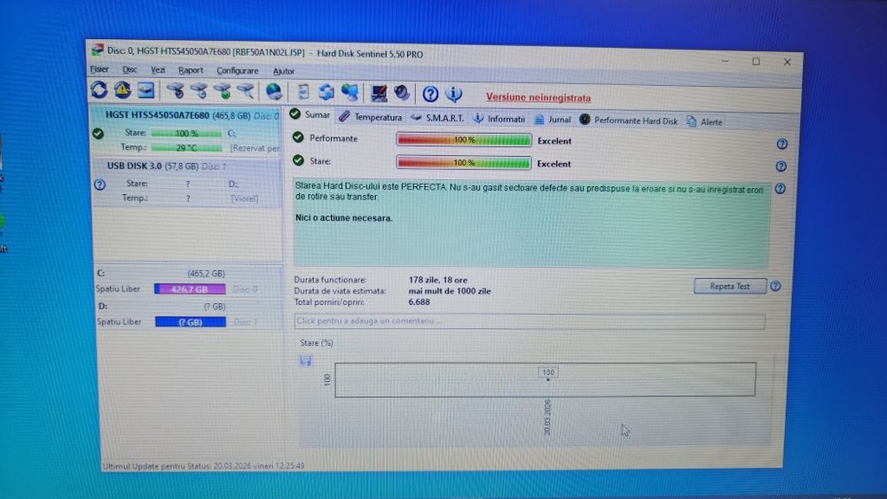Image resolution: width=887 pixels, height=499 pixels.
Task: Click the text 'Nici o actiune necesara.'
Action: [x=344, y=217]
